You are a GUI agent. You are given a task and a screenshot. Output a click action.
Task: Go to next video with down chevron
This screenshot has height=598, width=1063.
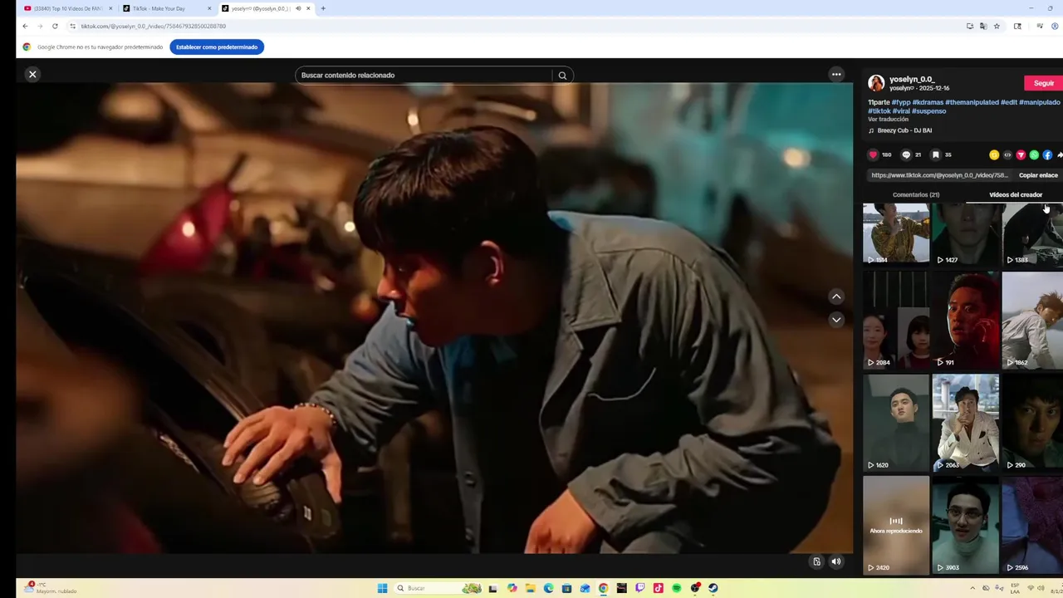(x=836, y=319)
